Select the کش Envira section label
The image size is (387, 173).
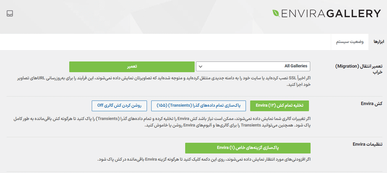pyautogui.click(x=372, y=104)
